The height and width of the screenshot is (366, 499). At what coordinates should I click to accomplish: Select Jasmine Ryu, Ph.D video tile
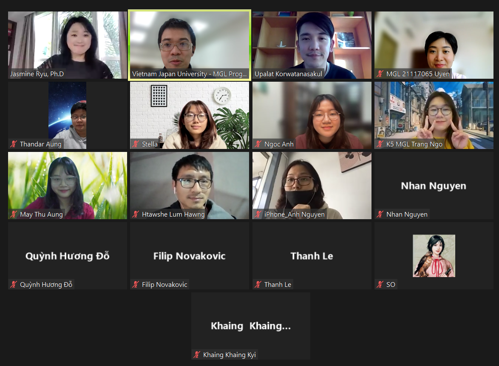tap(68, 45)
